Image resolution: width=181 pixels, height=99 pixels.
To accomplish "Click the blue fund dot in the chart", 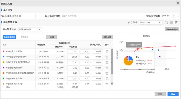I will tap(153, 49).
